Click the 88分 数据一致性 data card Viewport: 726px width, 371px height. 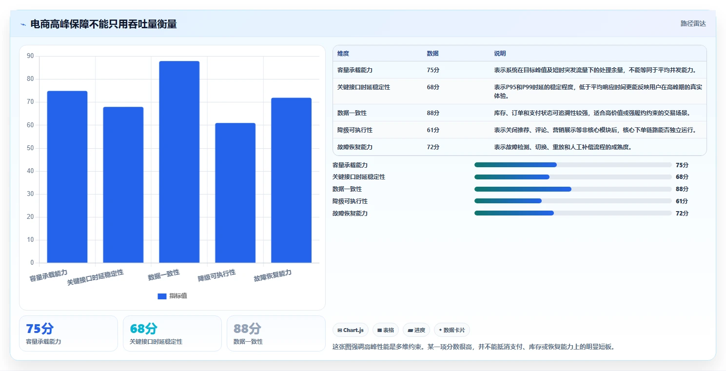tap(276, 333)
